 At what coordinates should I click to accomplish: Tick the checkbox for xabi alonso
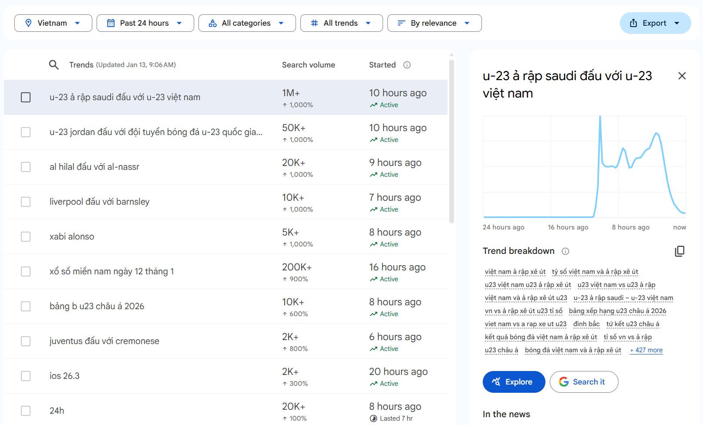(x=26, y=236)
